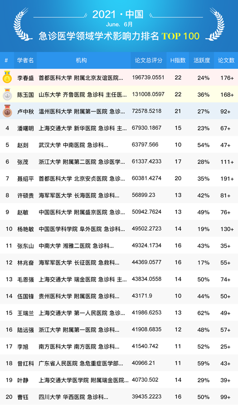Click the 活跃度 column header

pyautogui.click(x=201, y=61)
